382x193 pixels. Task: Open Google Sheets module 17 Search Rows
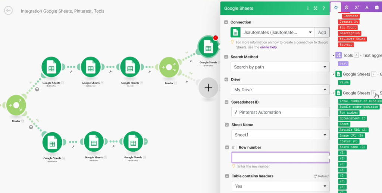[x=94, y=142]
